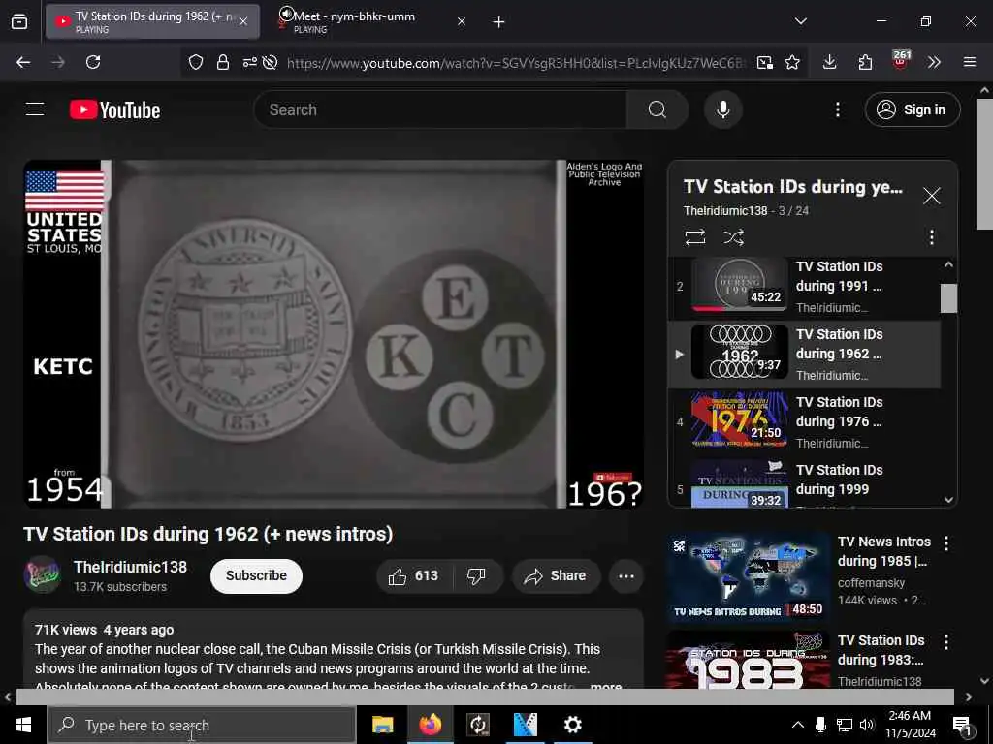Screen dimensions: 993x744
Task: Click horizontal scrollbar at page bottom
Action: [x=485, y=697]
